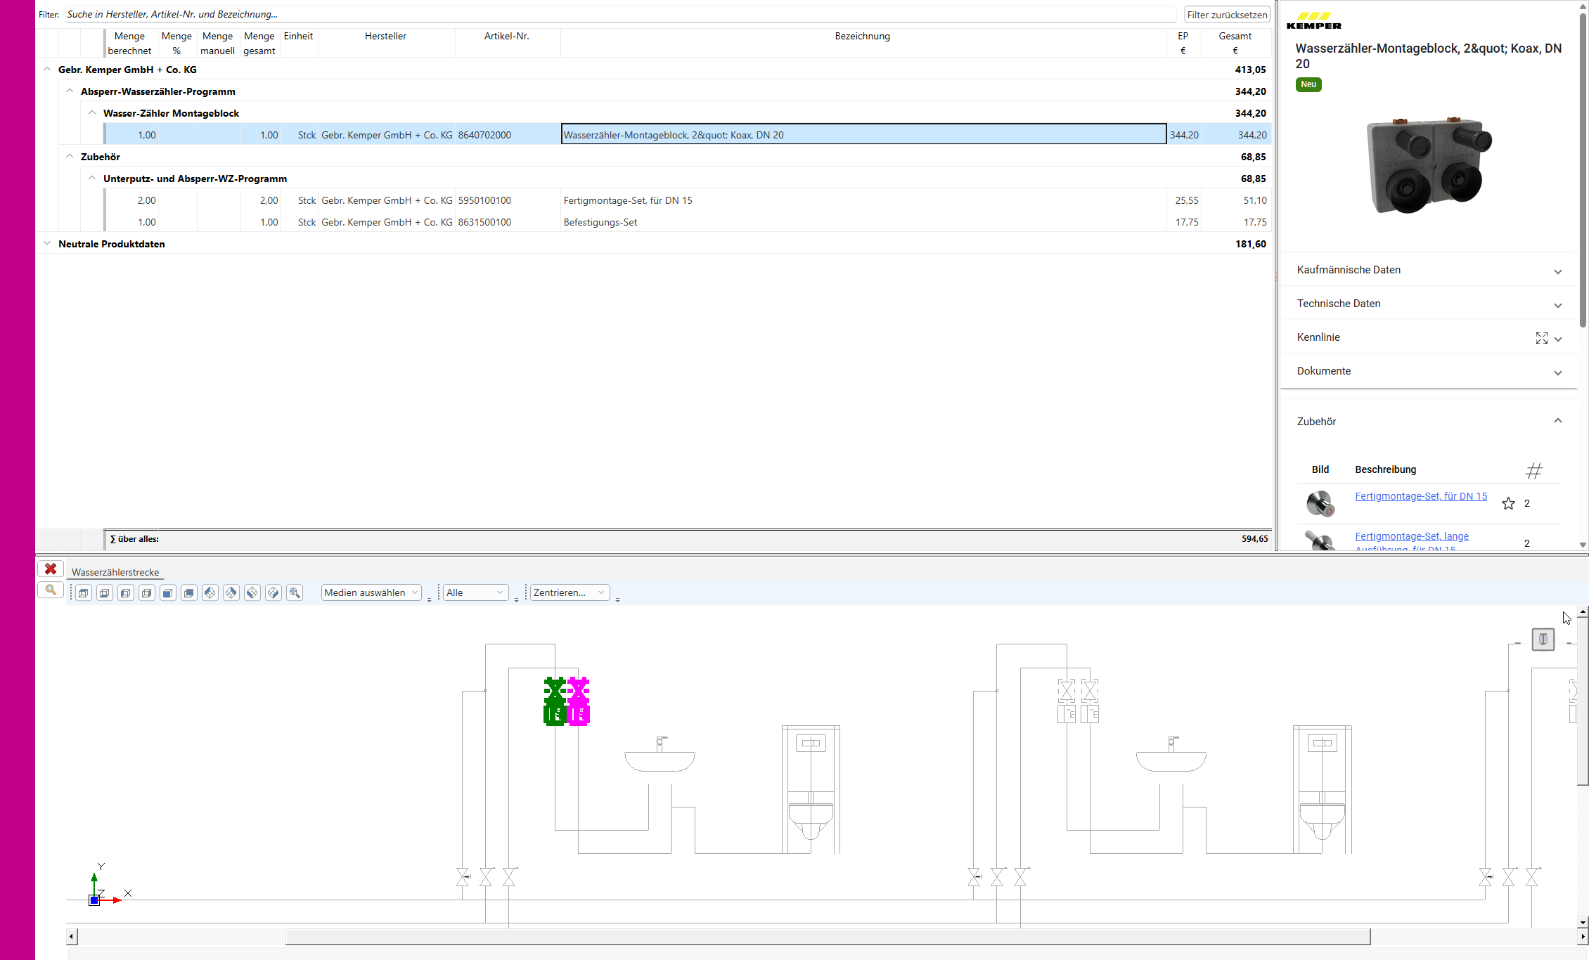Click the Filter zurücksetzen button
The image size is (1589, 960).
coord(1227,15)
